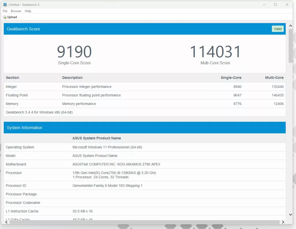
Task: Click the Processor ID label
Action: (16, 186)
